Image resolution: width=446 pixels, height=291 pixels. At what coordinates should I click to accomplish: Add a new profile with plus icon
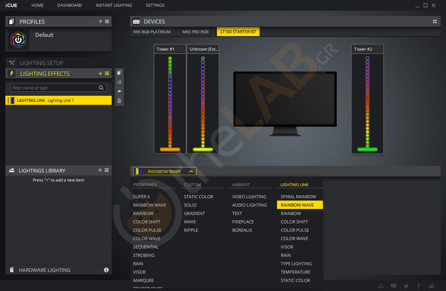pyautogui.click(x=100, y=21)
